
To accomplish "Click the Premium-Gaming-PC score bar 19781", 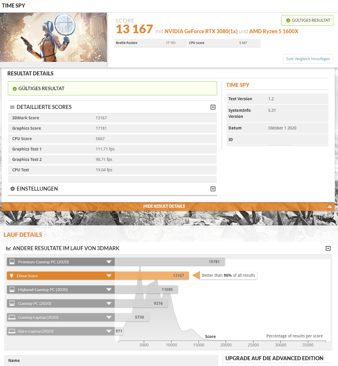I will (170, 262).
